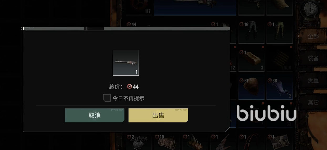Click the gear currency icon beside total price 44

(129, 87)
